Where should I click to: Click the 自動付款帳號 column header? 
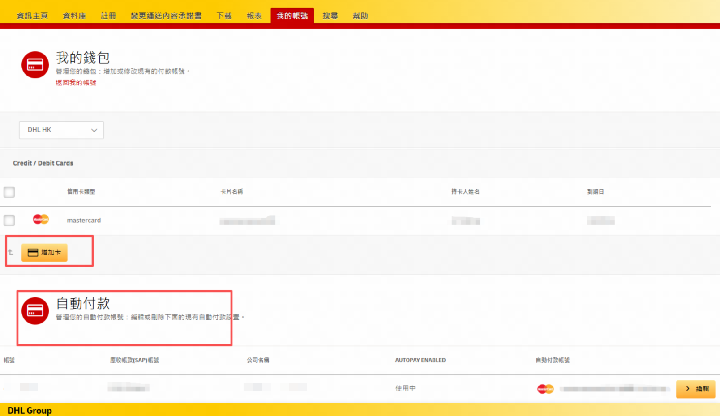553,360
